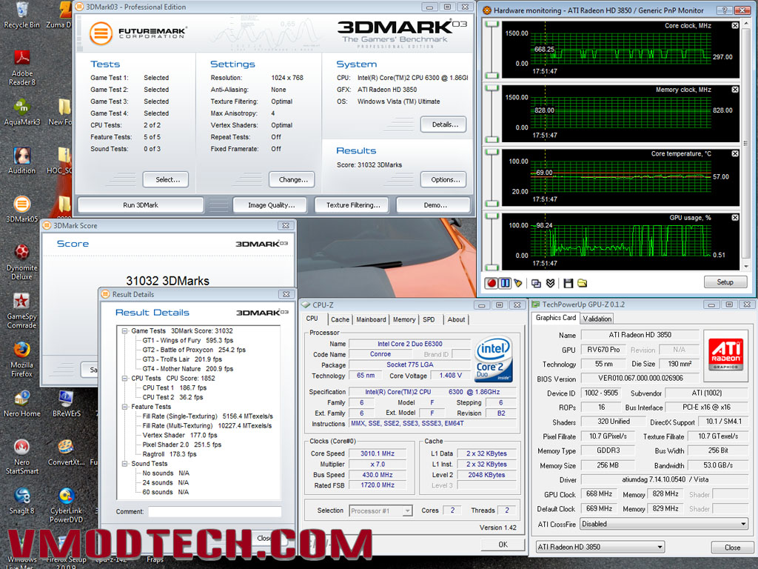Screen dimensions: 758x569
Task: Open the GameSpy Comrade desktop icon
Action: tap(21, 310)
